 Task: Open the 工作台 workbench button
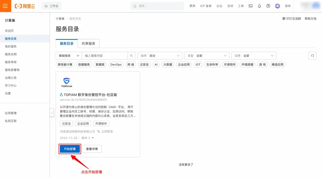[52, 6]
